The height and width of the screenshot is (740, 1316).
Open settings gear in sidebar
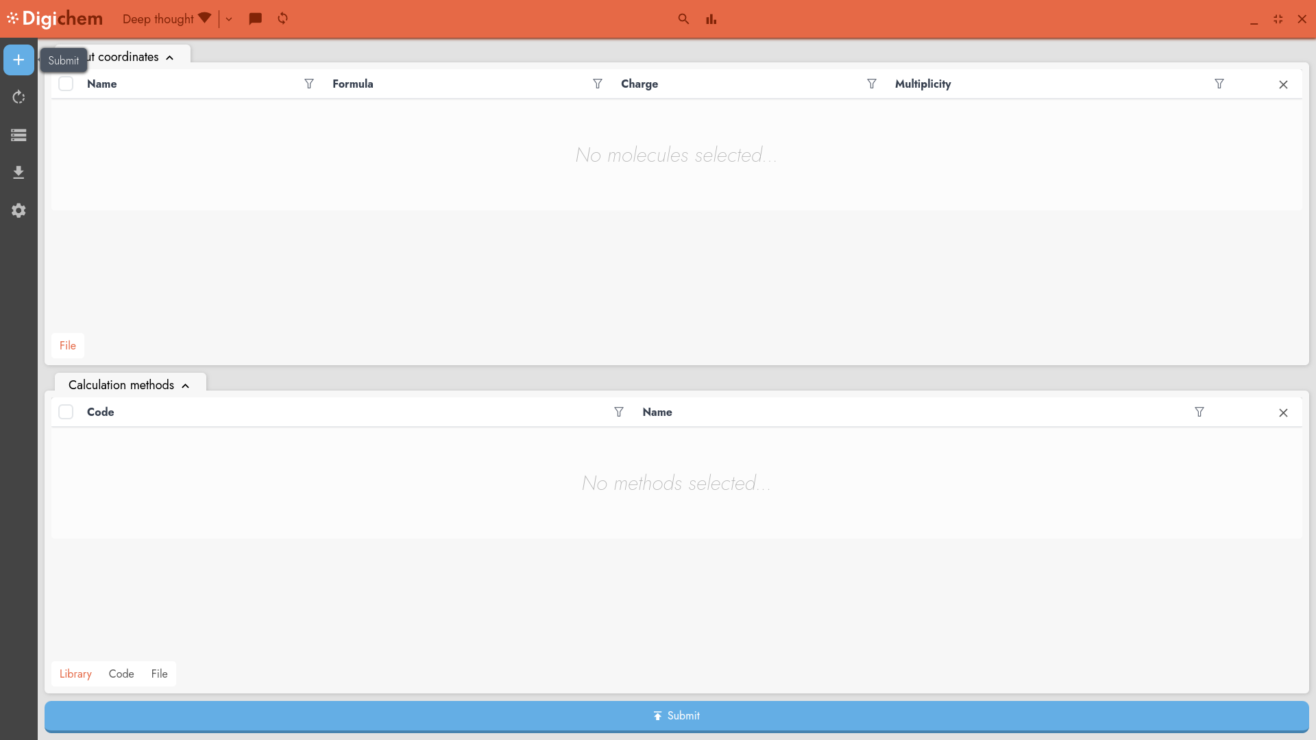[x=19, y=210]
